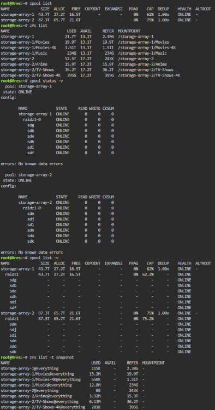Click the '21.7T' used value
Image resolution: width=215 pixels, height=410 pixels.
71,37
